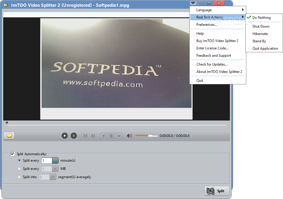This screenshot has height=199, width=283.
Task: Expand the segments count dropdown arrow
Action: point(53,177)
